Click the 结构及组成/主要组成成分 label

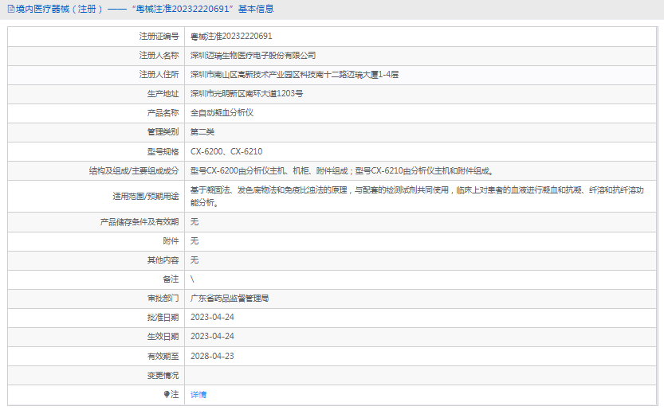pos(134,171)
